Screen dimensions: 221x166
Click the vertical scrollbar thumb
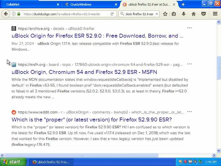coord(219,68)
